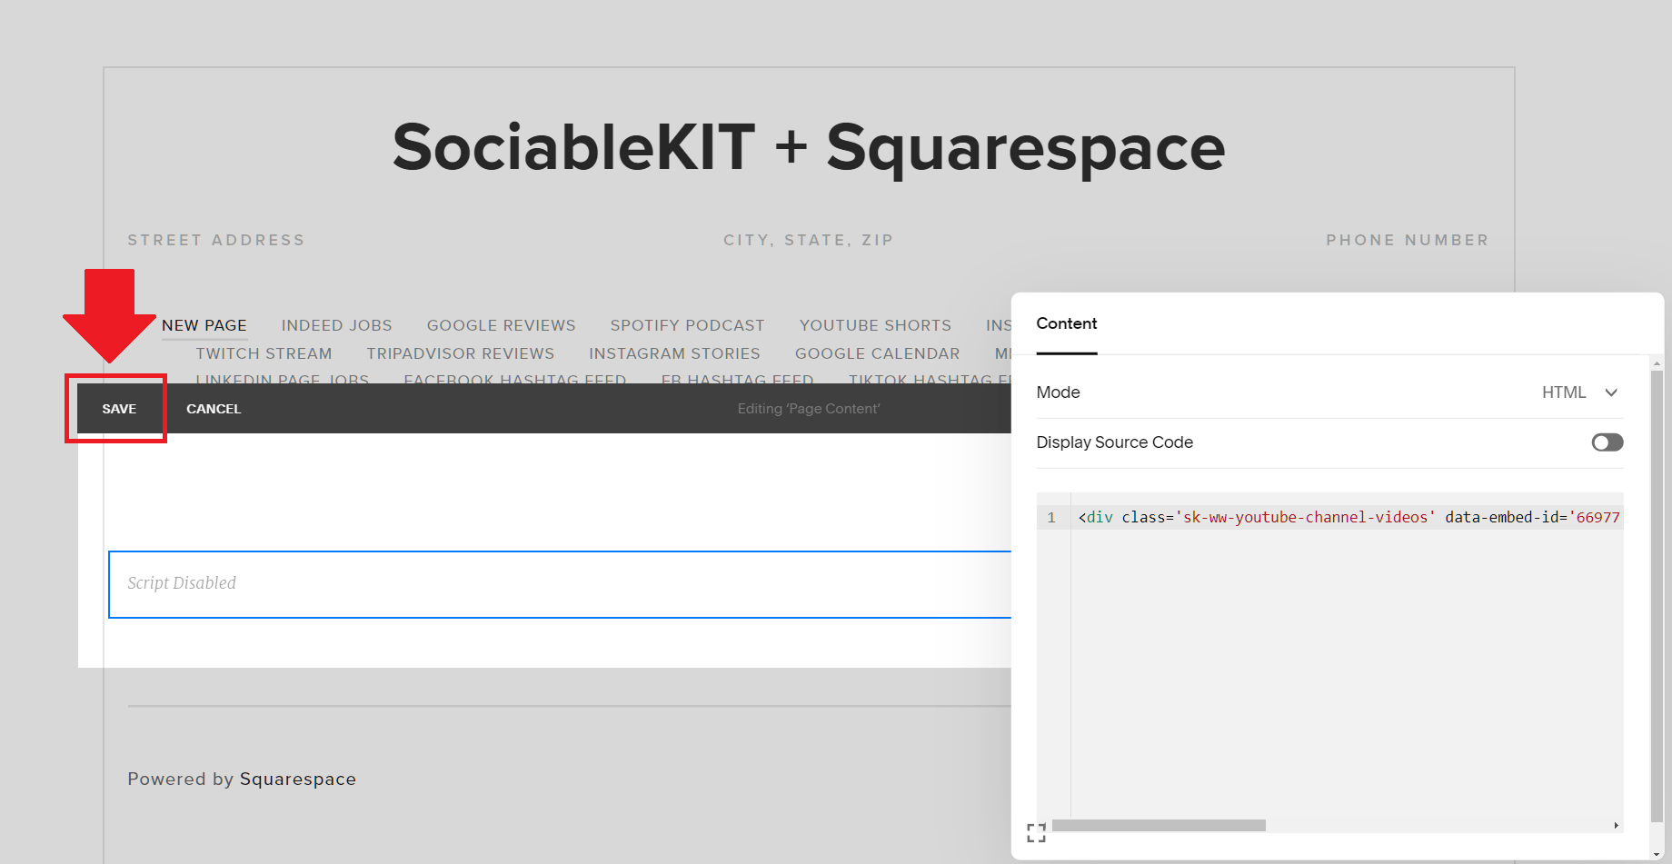Screen dimensions: 1672x864
Task: Open the Mode dropdown showing HTML
Action: 1581,392
